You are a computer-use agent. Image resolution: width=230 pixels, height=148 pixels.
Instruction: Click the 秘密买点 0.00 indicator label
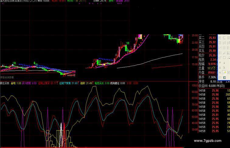pos(102,83)
